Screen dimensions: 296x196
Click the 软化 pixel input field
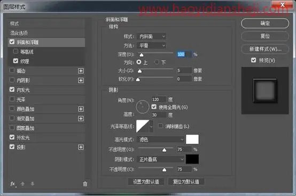click(184, 79)
